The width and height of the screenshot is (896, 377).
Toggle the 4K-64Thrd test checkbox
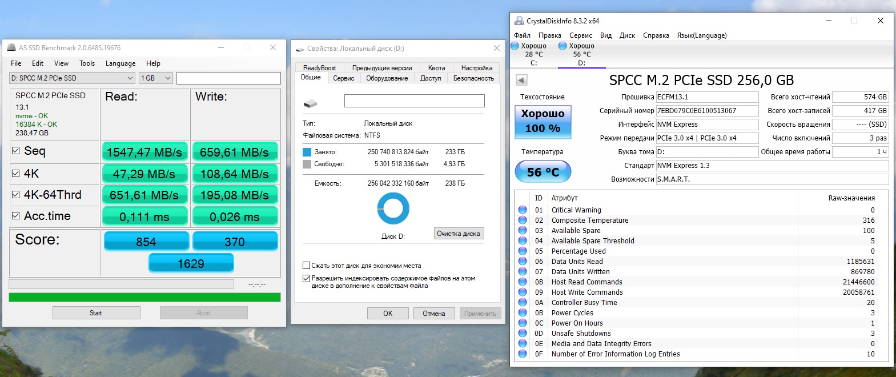point(16,194)
